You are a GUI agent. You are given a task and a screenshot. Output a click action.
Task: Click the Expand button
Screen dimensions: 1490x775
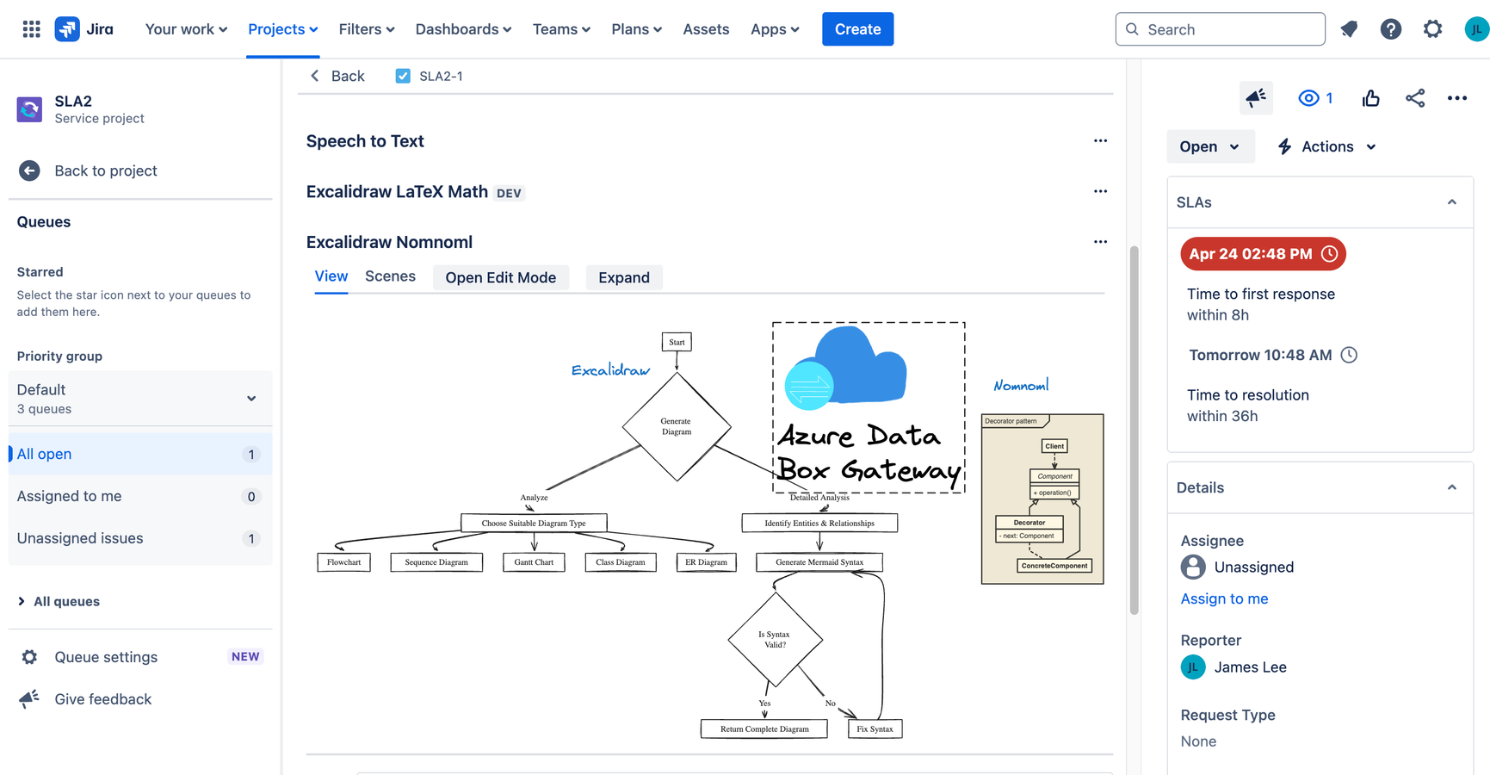624,277
